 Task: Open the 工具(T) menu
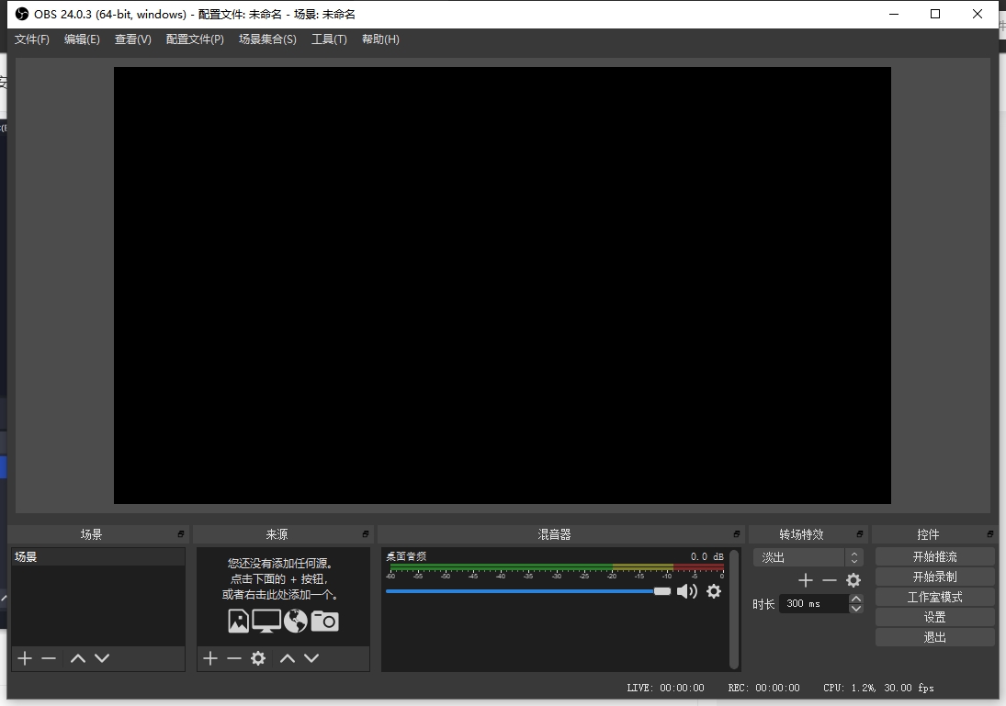click(x=329, y=39)
